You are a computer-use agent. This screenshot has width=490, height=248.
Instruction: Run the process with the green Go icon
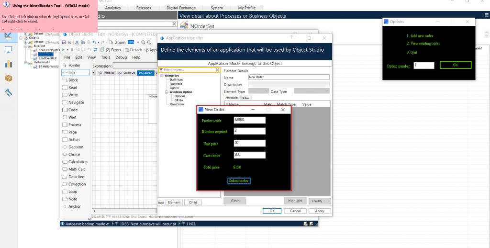tap(64, 50)
